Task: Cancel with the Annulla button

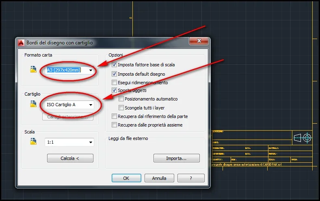Action: click(159, 178)
